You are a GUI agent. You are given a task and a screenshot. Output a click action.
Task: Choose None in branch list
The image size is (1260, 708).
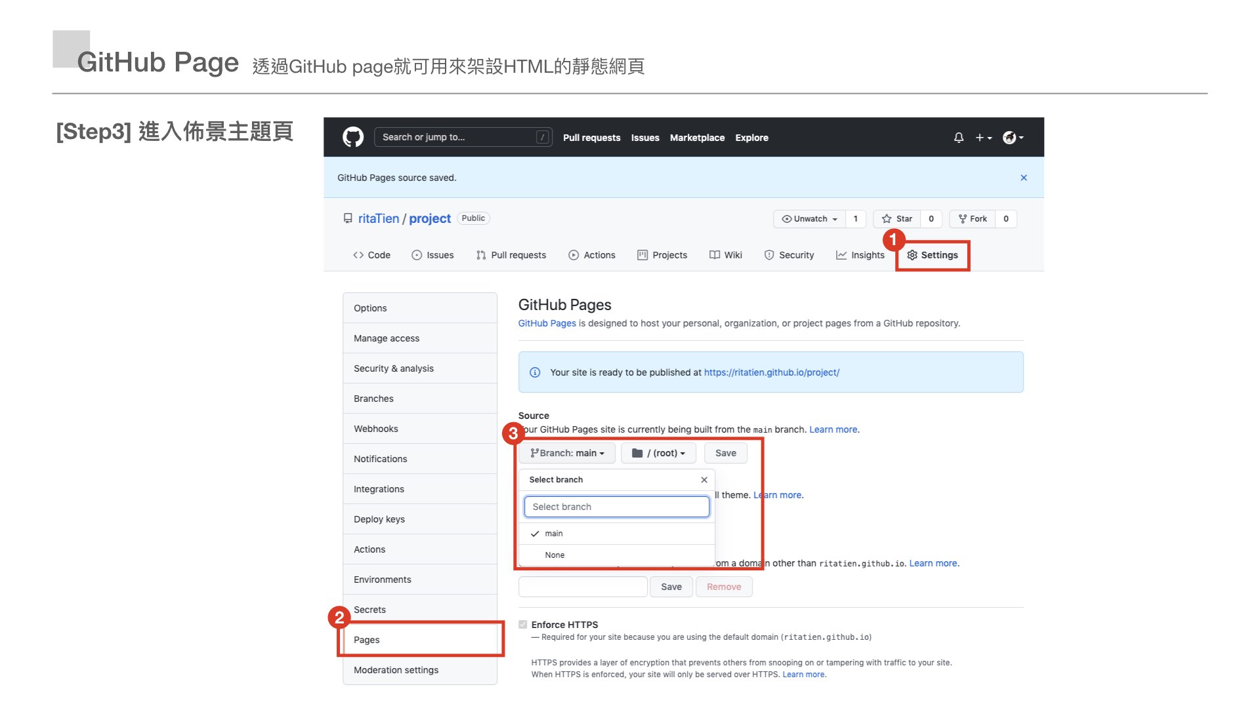[x=555, y=555]
